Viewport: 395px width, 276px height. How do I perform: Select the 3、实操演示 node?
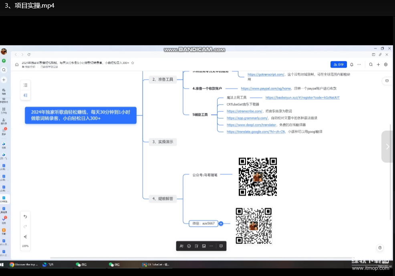coord(163,142)
